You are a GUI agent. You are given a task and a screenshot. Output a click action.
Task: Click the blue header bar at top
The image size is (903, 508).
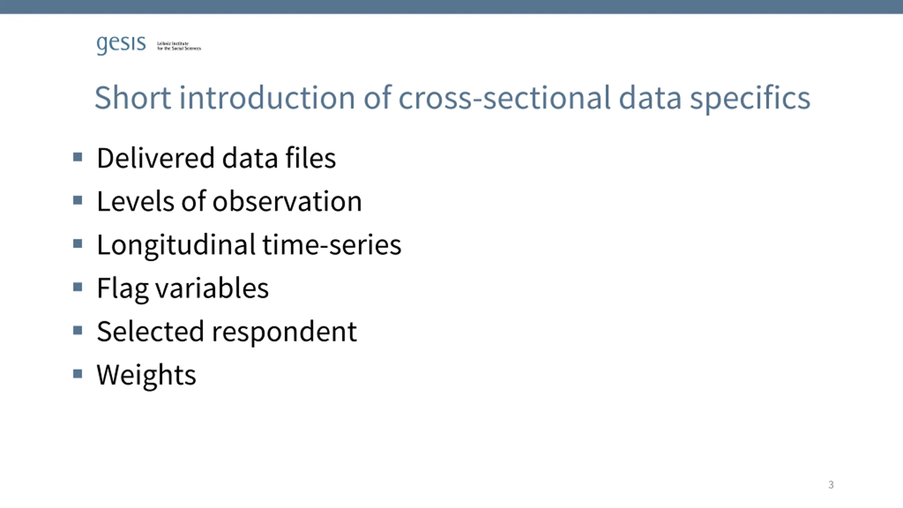tap(451, 7)
